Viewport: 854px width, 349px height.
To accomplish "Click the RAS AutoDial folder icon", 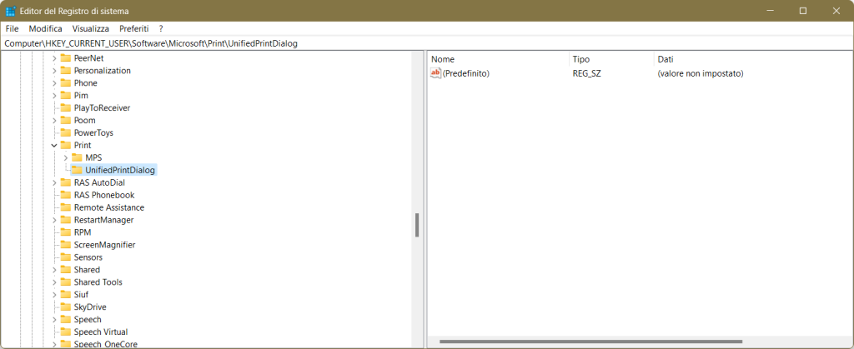I will (66, 182).
